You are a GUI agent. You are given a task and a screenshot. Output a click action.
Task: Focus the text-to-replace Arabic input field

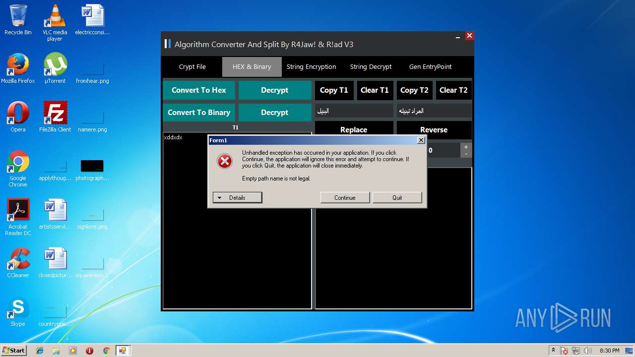[x=434, y=111]
